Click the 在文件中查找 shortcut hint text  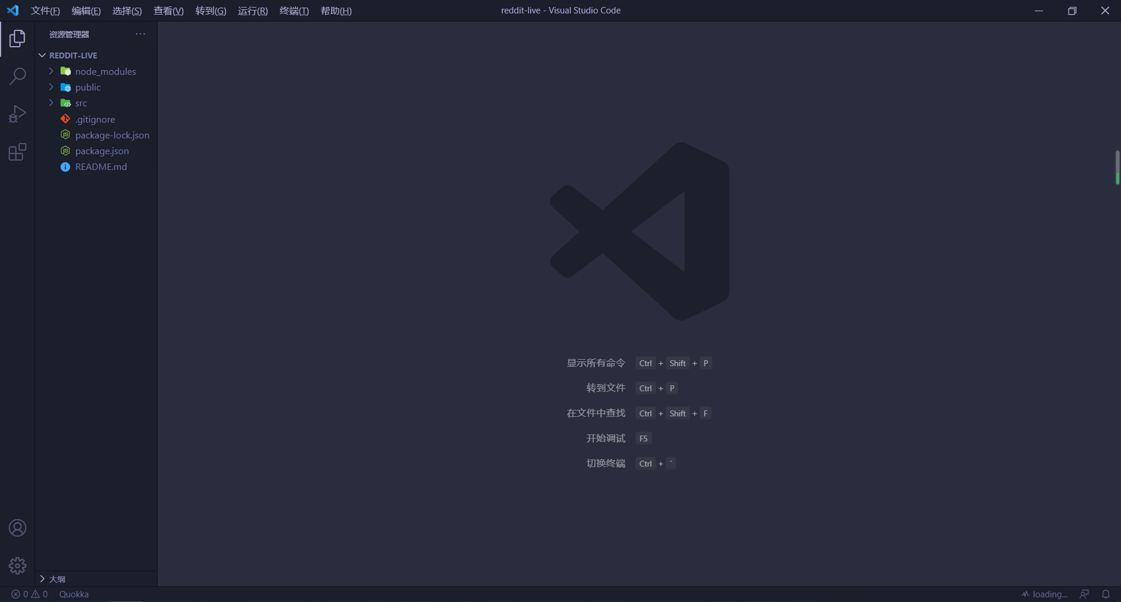click(x=596, y=413)
